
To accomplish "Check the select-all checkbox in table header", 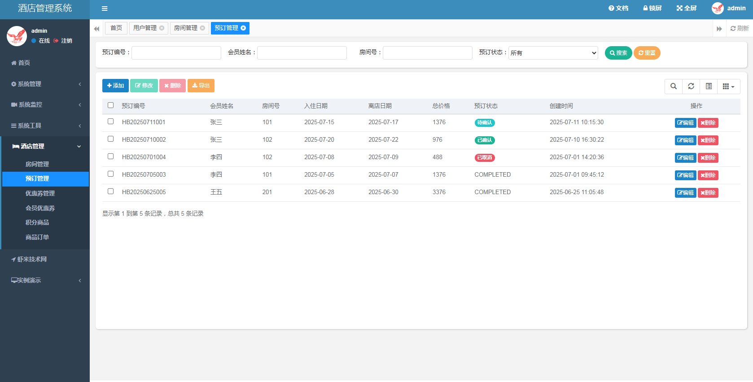I will [111, 105].
